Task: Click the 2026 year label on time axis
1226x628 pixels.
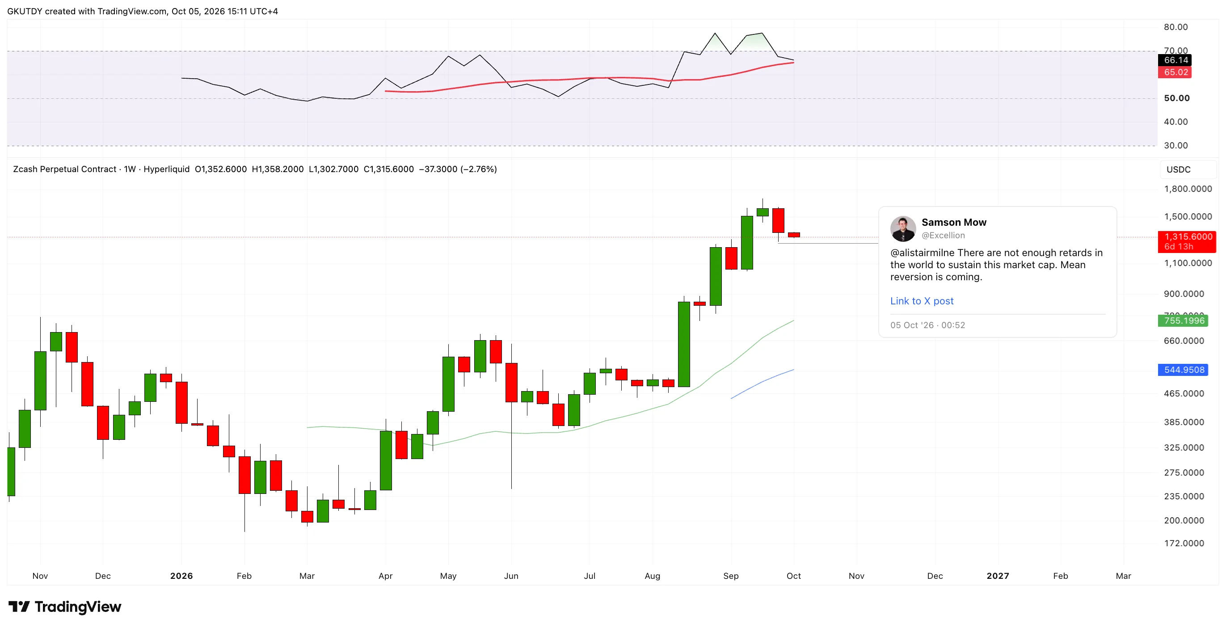Action: coord(181,576)
